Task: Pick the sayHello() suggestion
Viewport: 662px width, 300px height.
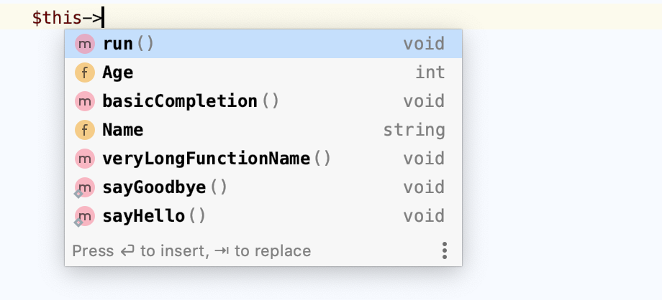Action: (263, 216)
